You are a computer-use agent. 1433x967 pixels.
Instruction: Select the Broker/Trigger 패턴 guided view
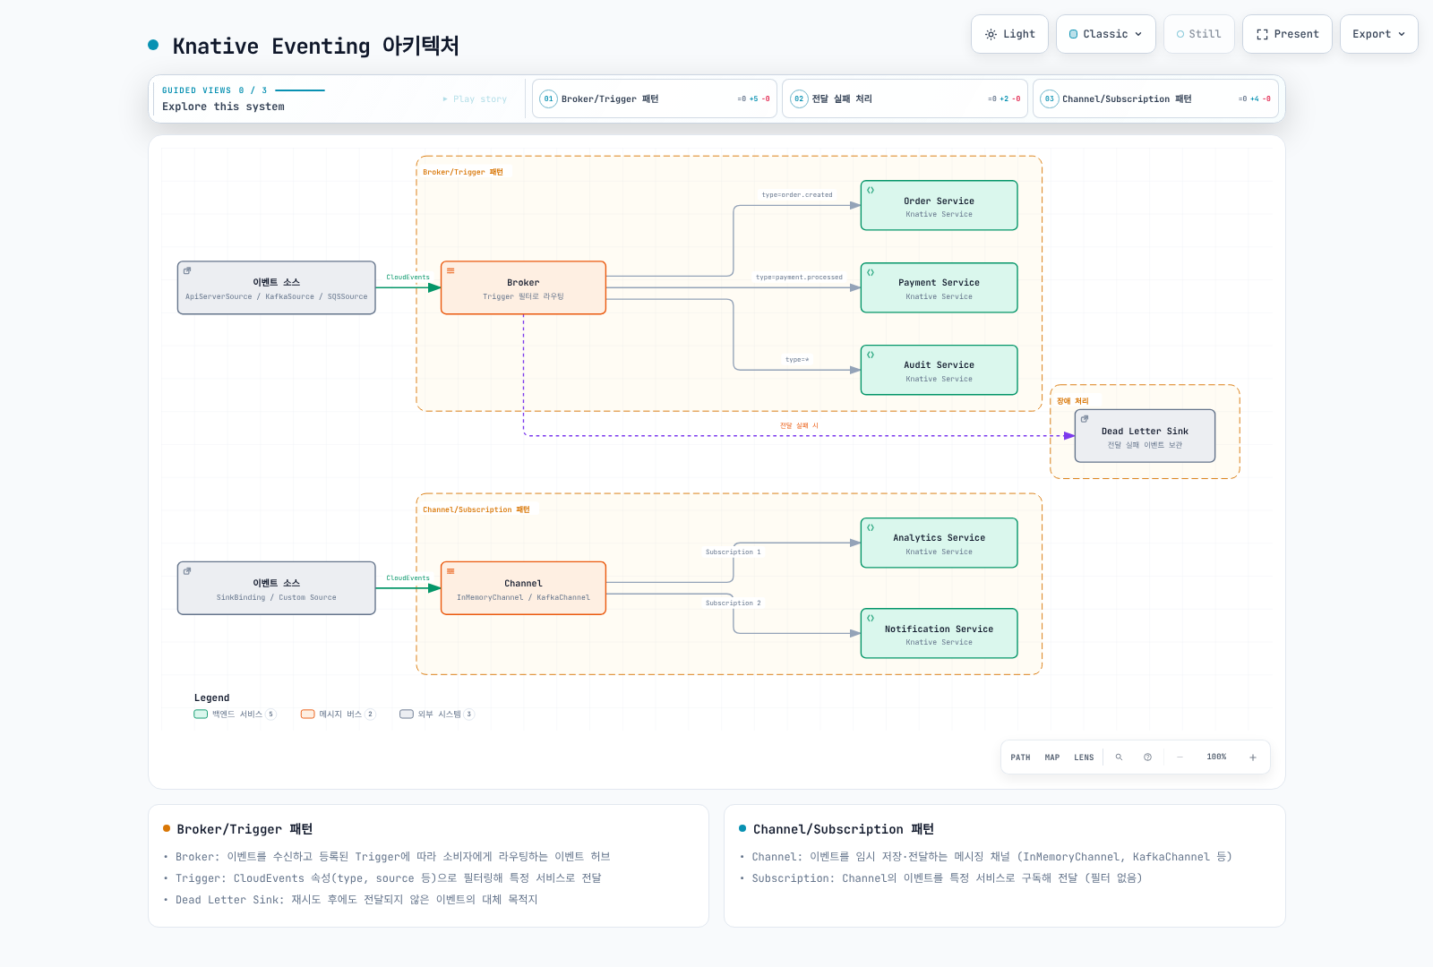click(x=655, y=98)
